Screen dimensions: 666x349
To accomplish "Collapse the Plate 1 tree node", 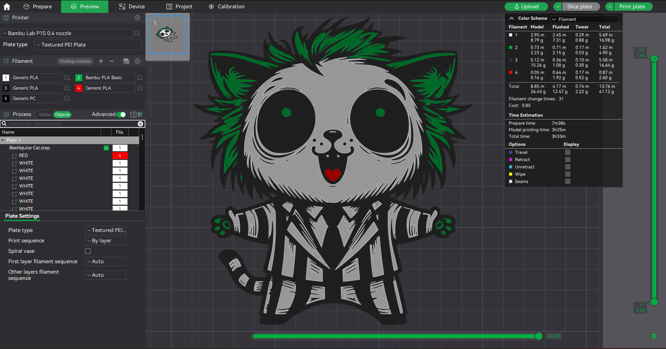I will pos(3,140).
